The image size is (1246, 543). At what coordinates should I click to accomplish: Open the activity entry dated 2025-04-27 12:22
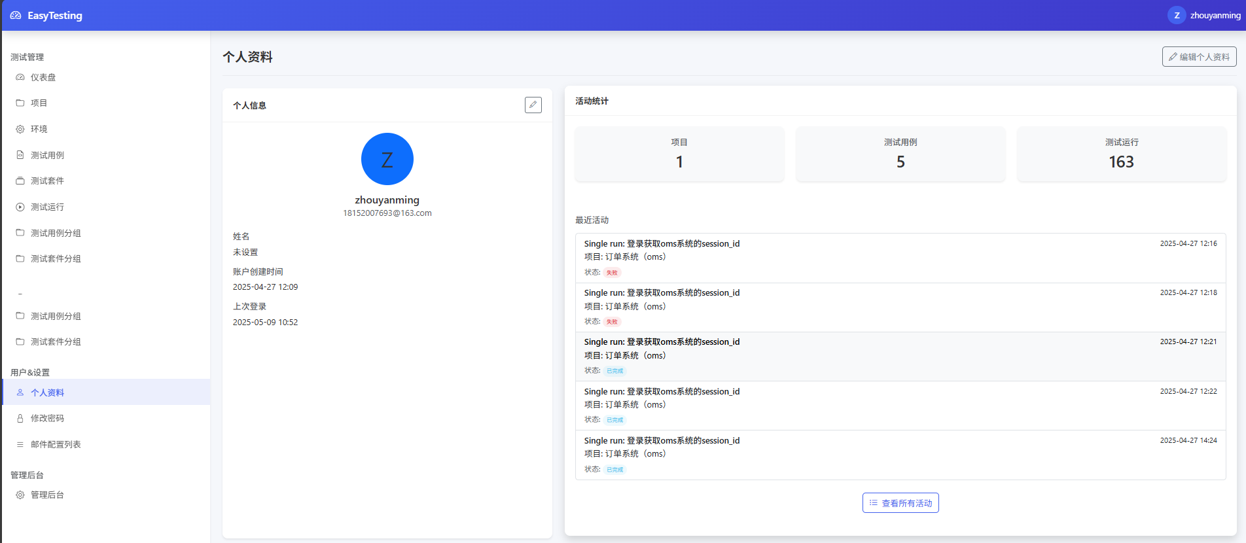900,406
